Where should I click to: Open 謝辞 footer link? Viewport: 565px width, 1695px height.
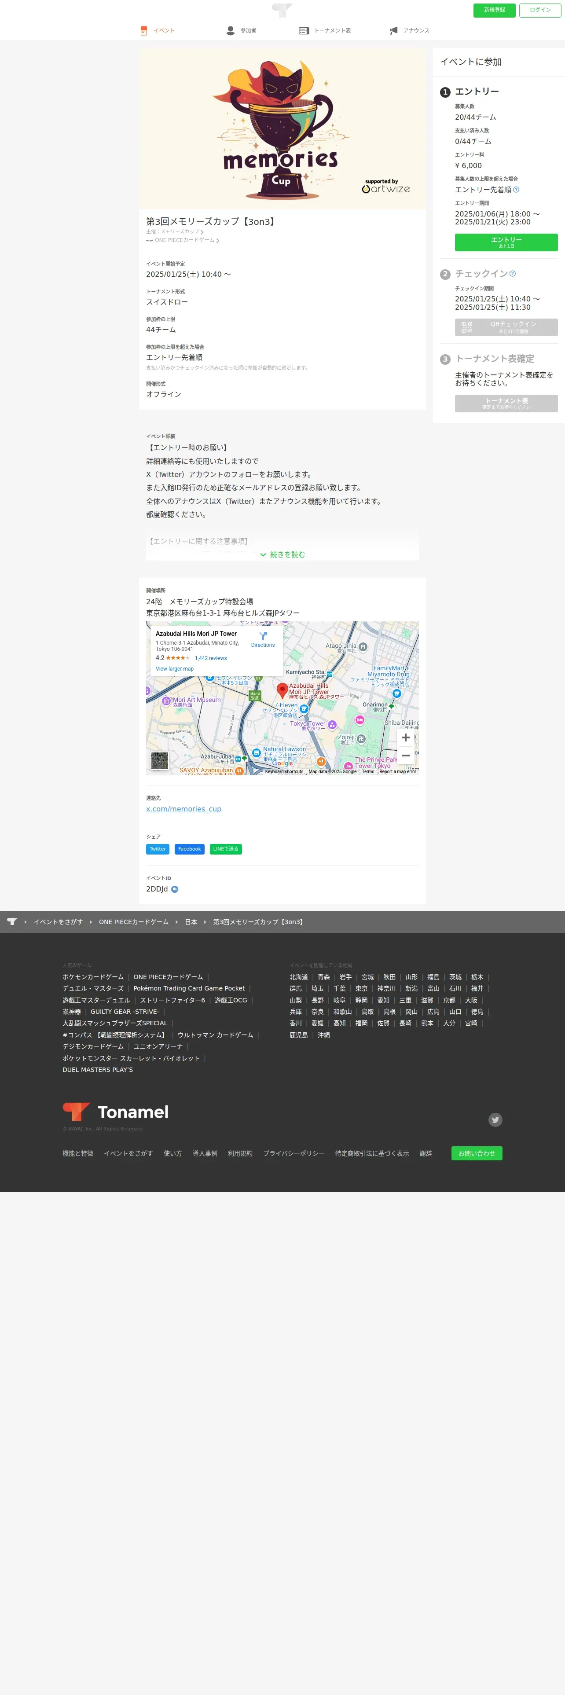[x=426, y=1153]
